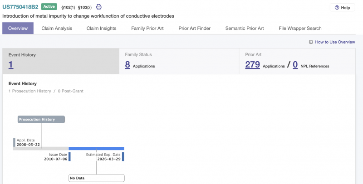
Task: Switch to the Claim Insights tab
Action: (x=101, y=28)
